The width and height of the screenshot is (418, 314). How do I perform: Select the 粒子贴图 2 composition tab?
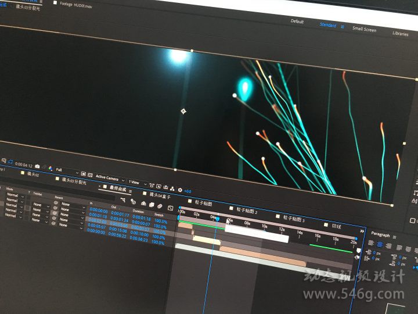[247, 210]
